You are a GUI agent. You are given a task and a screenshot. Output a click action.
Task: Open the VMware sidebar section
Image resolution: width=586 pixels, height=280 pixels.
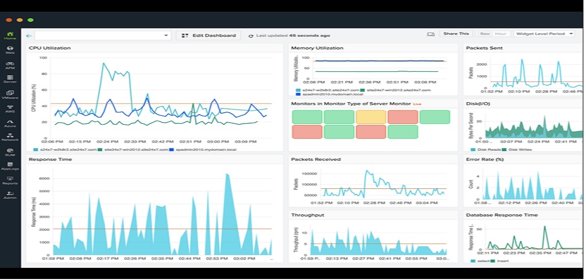(x=10, y=95)
